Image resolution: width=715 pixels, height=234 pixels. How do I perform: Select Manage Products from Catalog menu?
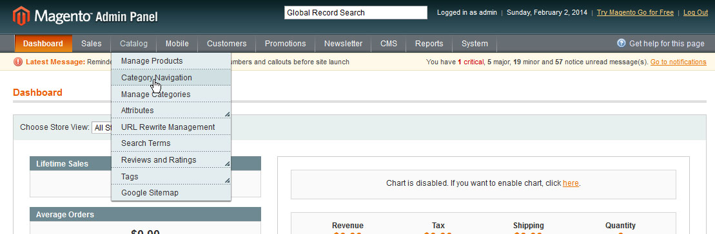(171, 61)
